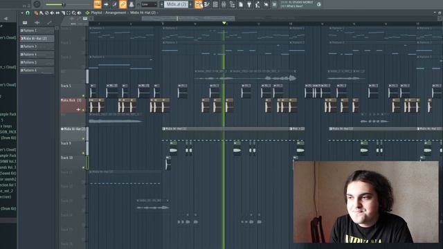
Task: Click Midix Hi-Hat (2) in the playlist breadcrumb
Action: tap(143, 12)
